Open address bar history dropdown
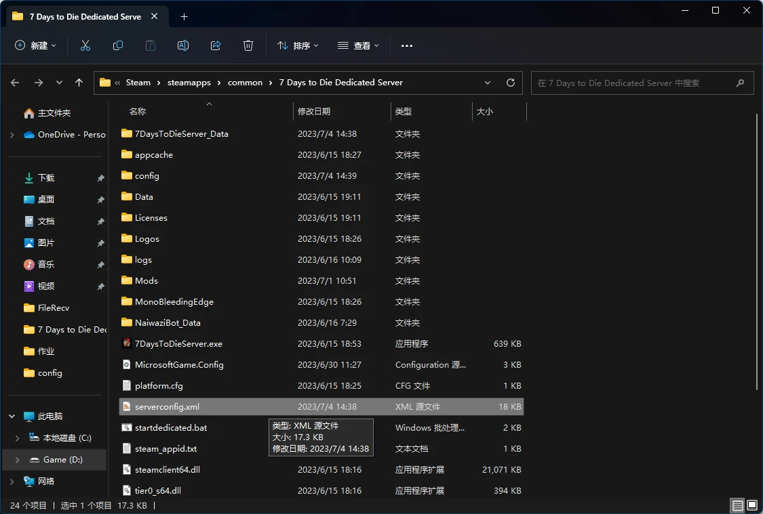The image size is (763, 514). coord(488,83)
